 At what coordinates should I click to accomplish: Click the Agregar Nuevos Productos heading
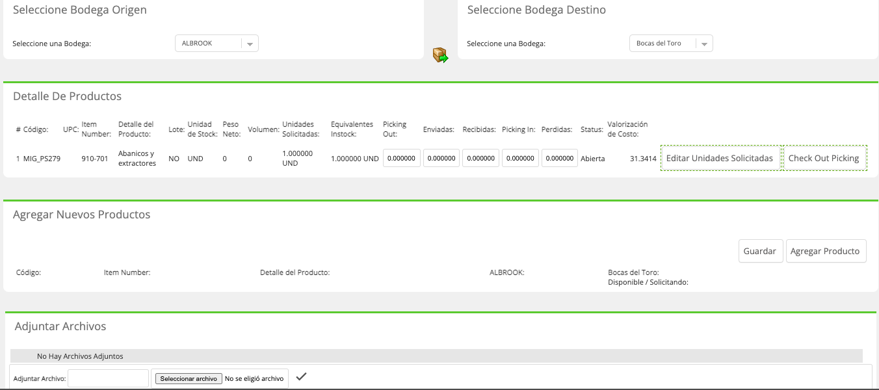[81, 214]
